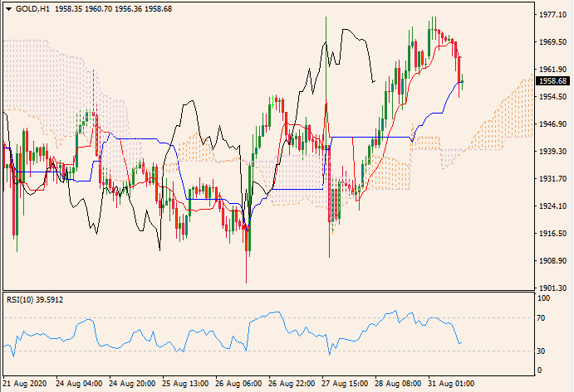Click the 1969.50 price axis label
The width and height of the screenshot is (574, 392).
pyautogui.click(x=552, y=41)
